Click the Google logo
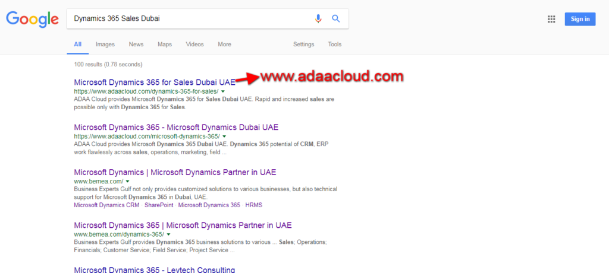 pos(32,19)
